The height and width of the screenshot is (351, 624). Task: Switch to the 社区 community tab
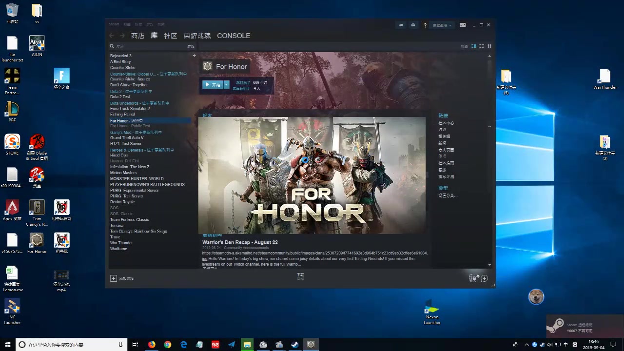point(171,36)
